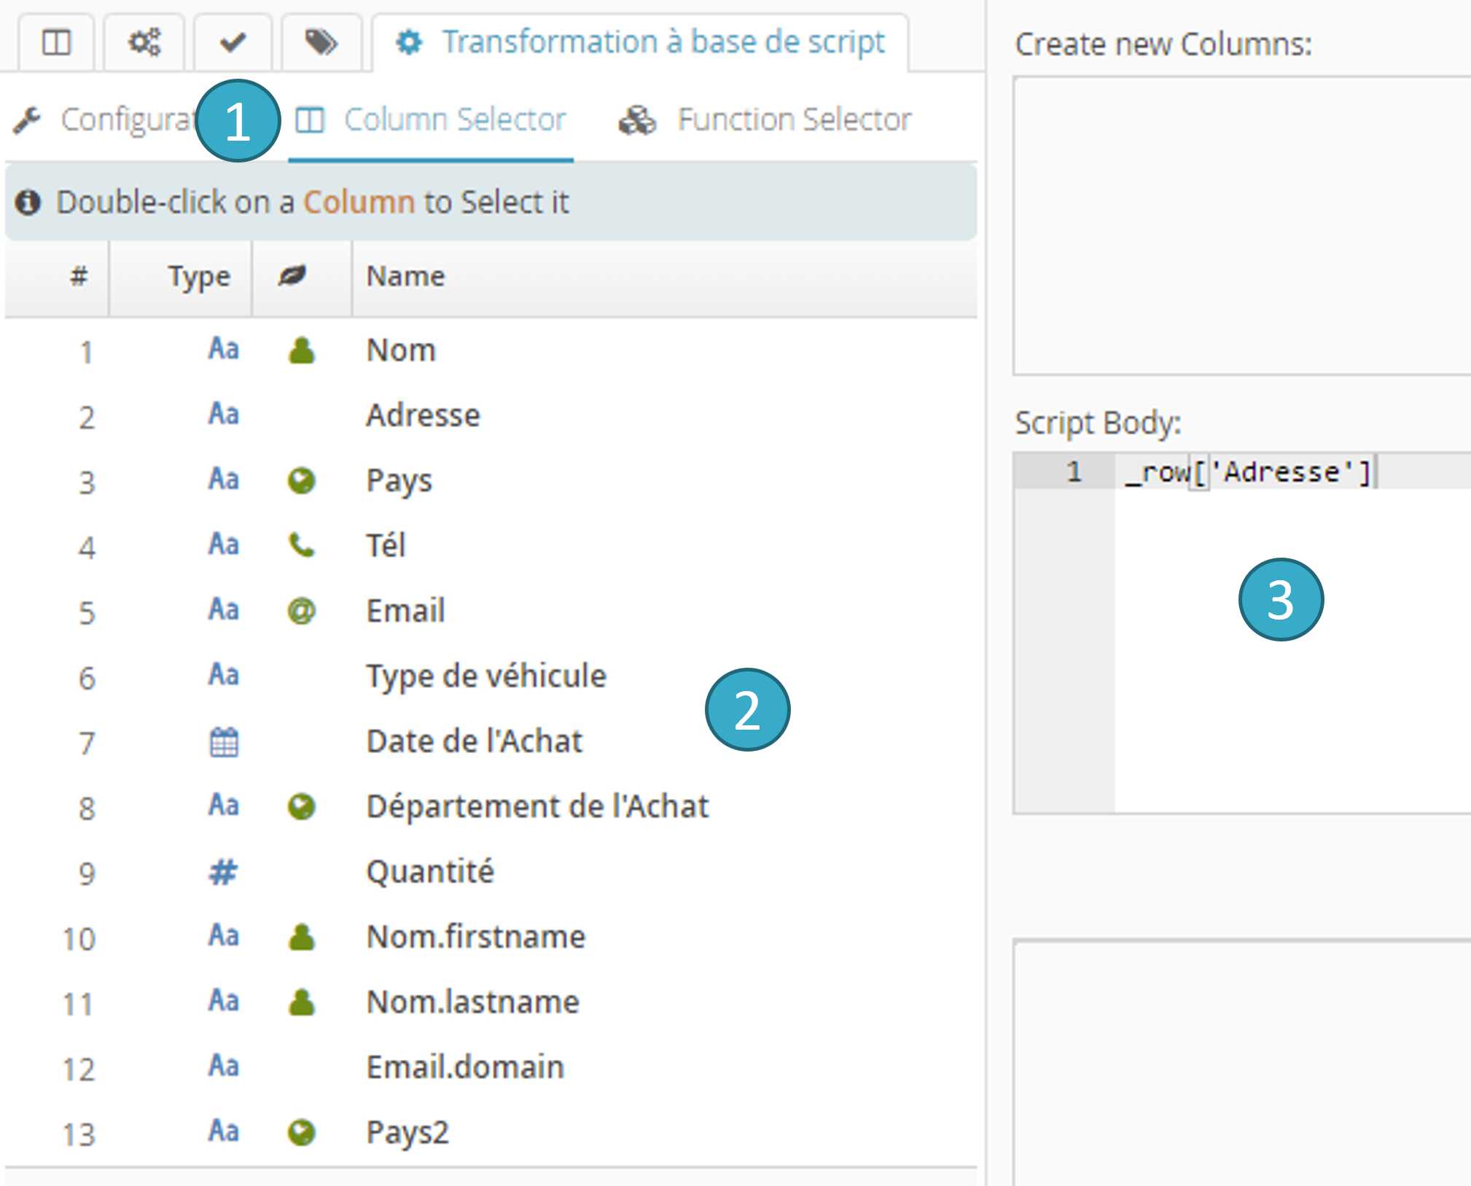Click the Aa text type icon for Email.domain

224,1066
